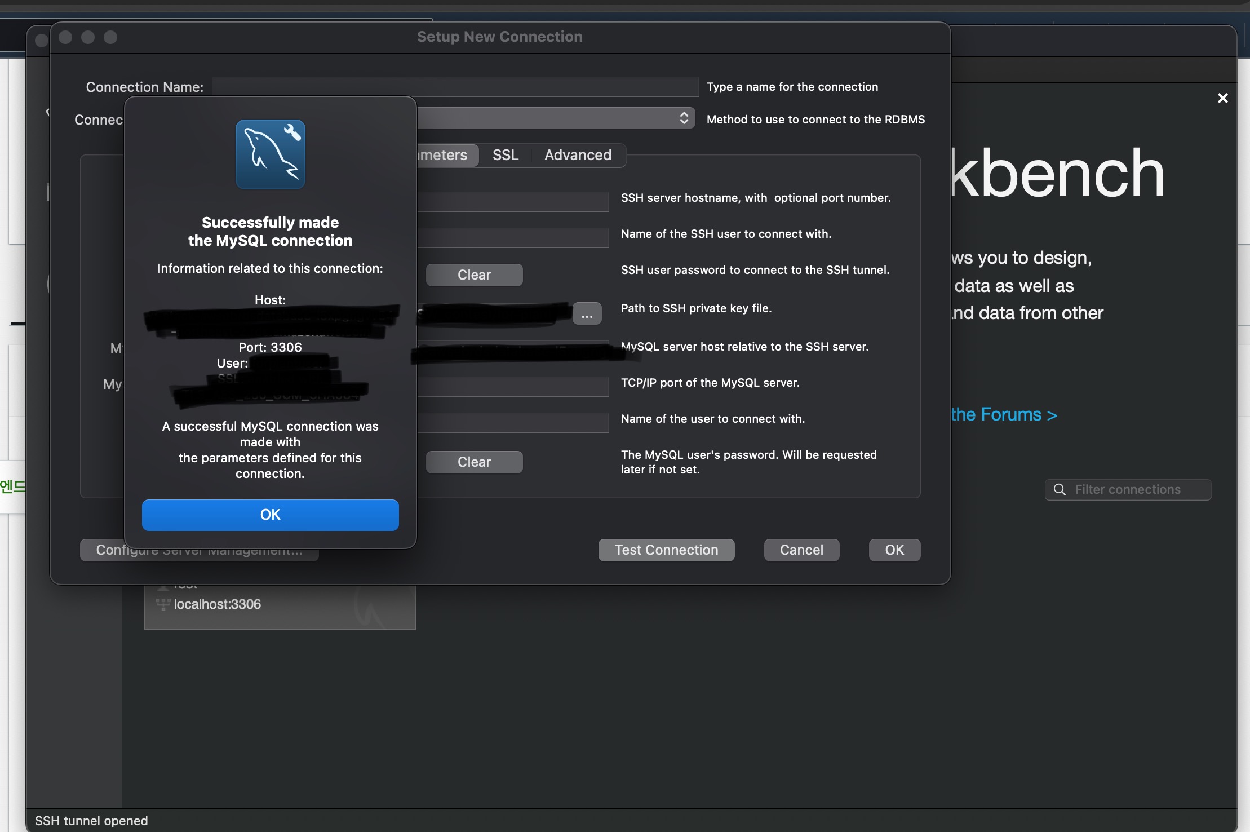Click OK in the success dialog

270,515
